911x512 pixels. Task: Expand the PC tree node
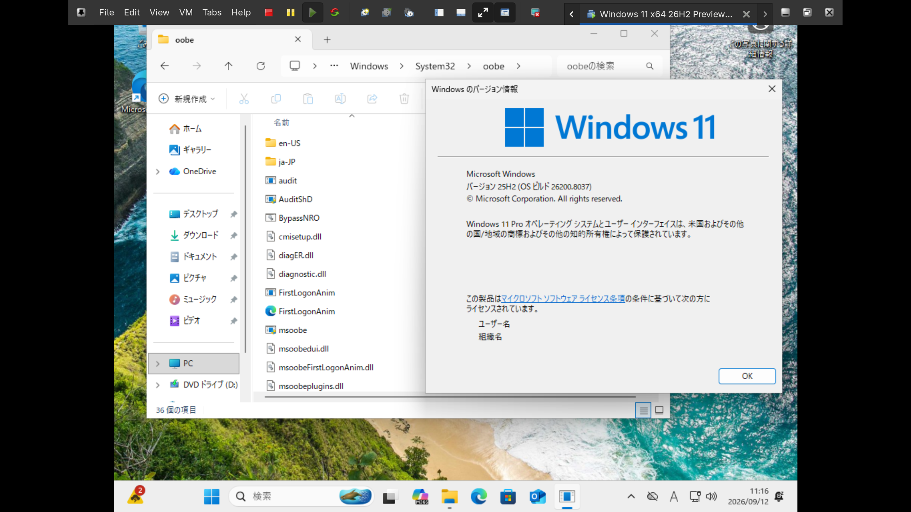[158, 364]
